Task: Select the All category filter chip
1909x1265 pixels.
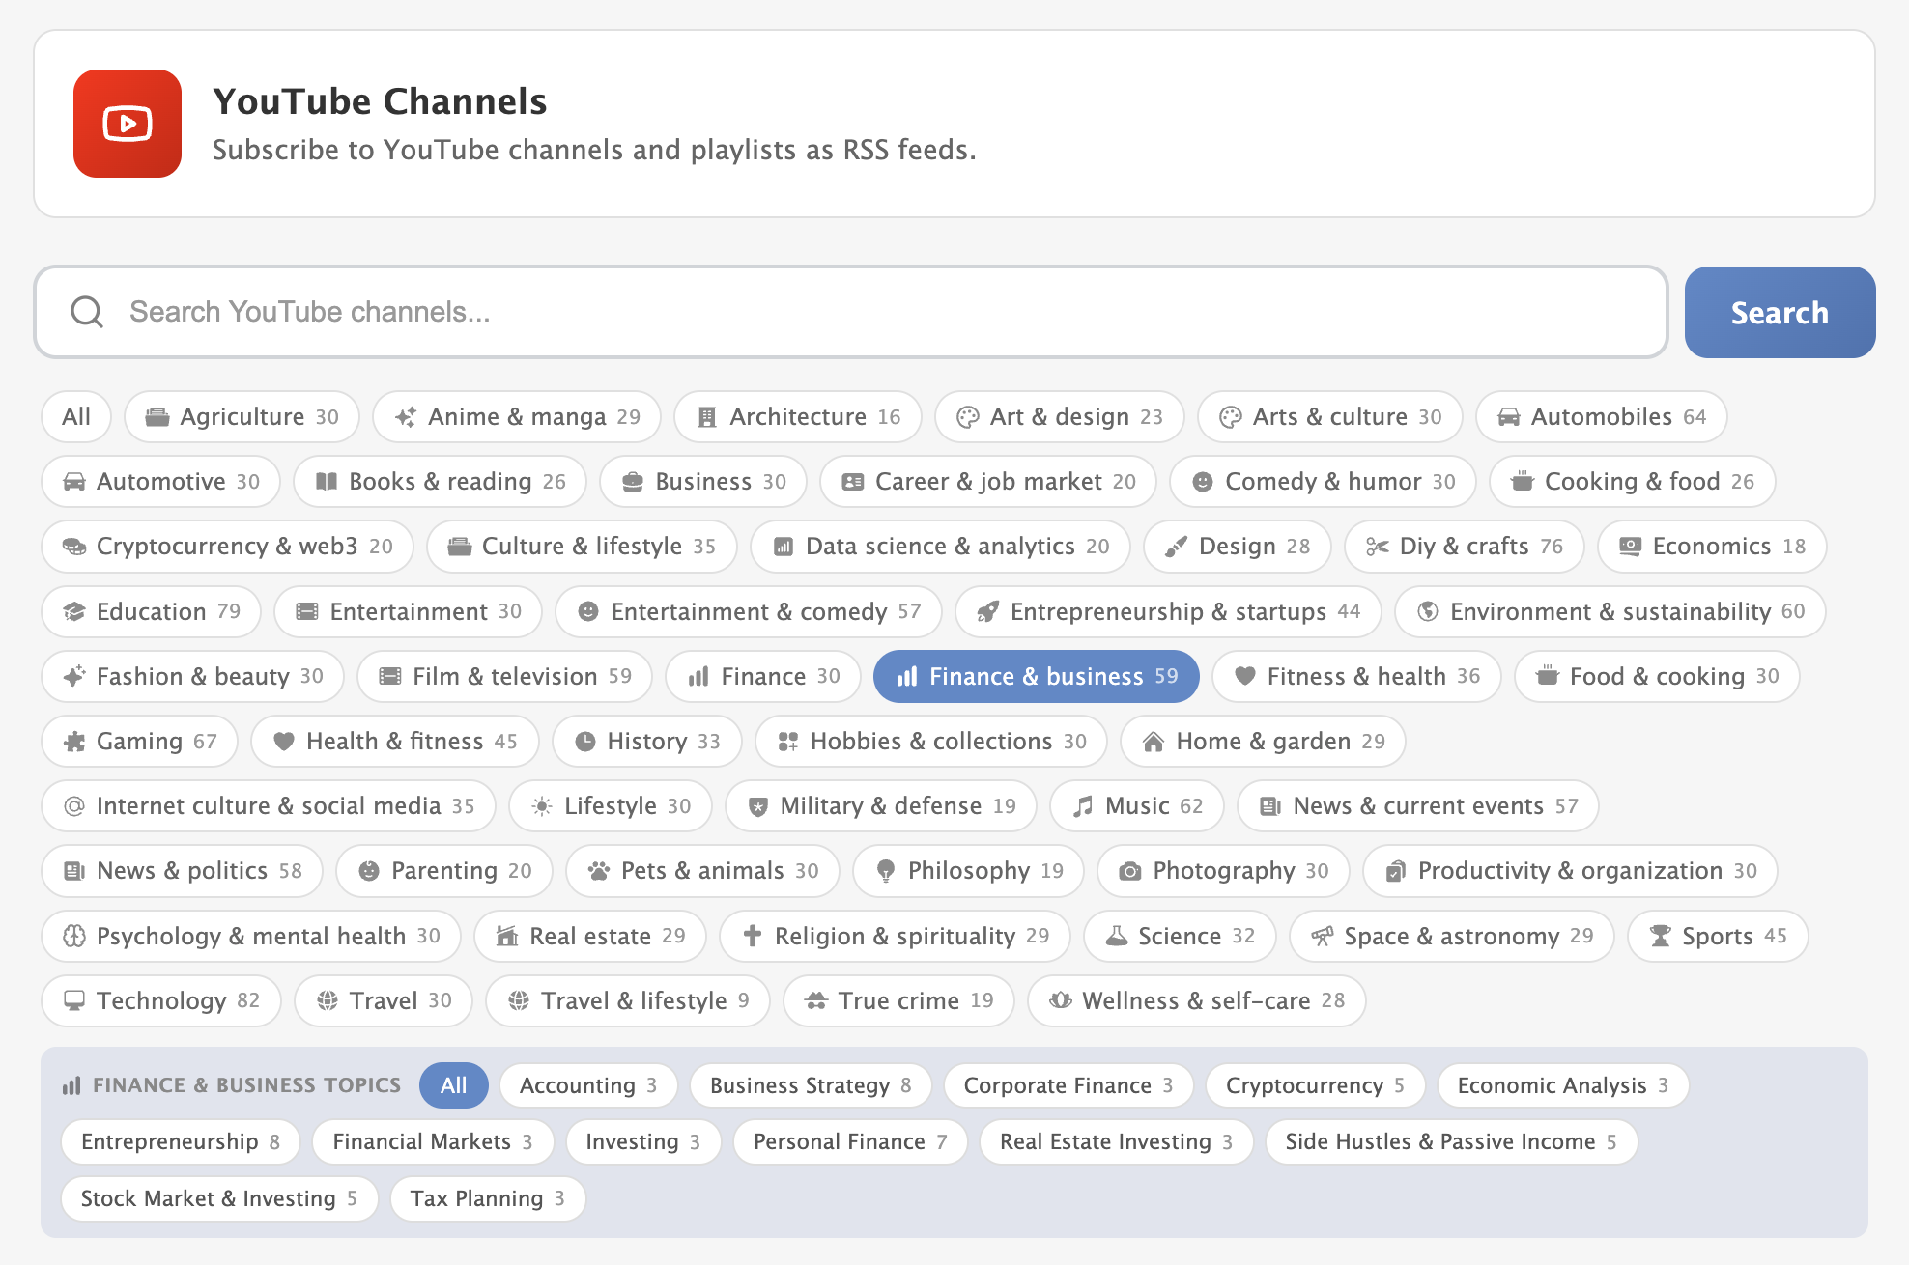Action: [75, 417]
